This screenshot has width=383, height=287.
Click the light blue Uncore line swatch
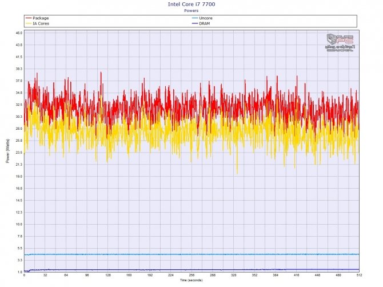coord(195,18)
